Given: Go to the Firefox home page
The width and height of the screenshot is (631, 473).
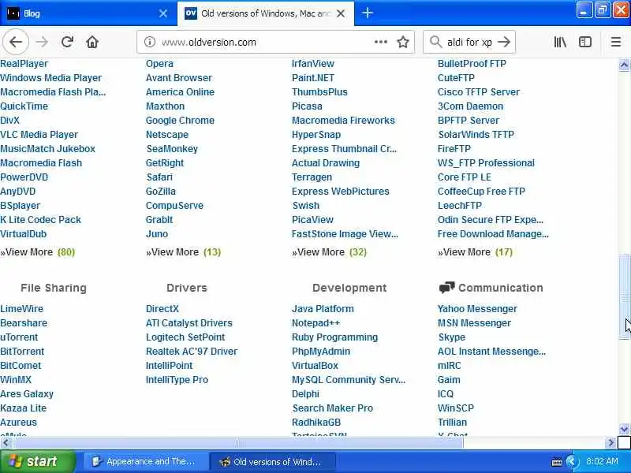Looking at the screenshot, I should [x=92, y=42].
